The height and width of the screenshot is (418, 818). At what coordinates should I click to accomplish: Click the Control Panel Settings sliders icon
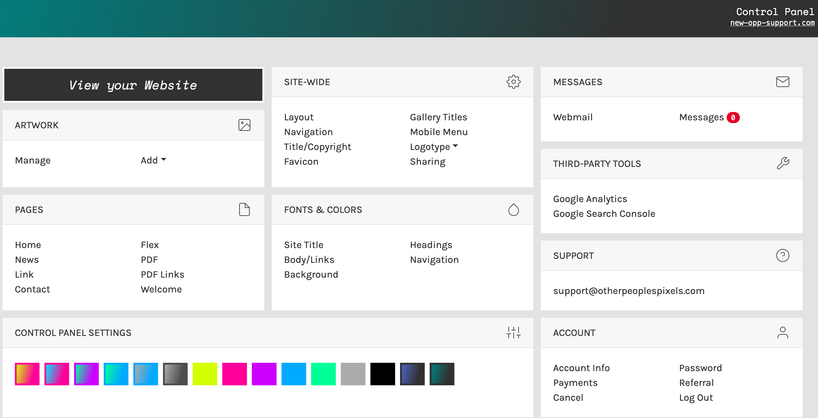(513, 333)
